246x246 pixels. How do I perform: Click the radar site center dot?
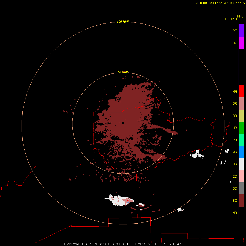click(x=123, y=123)
